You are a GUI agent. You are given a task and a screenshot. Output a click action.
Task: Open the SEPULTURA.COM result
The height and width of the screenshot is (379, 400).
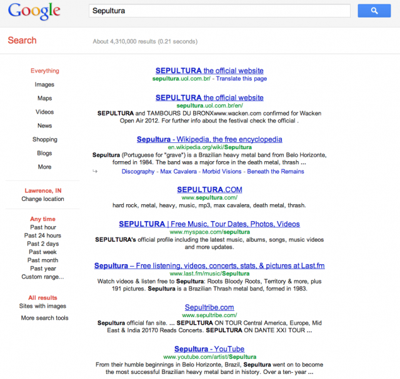209,190
